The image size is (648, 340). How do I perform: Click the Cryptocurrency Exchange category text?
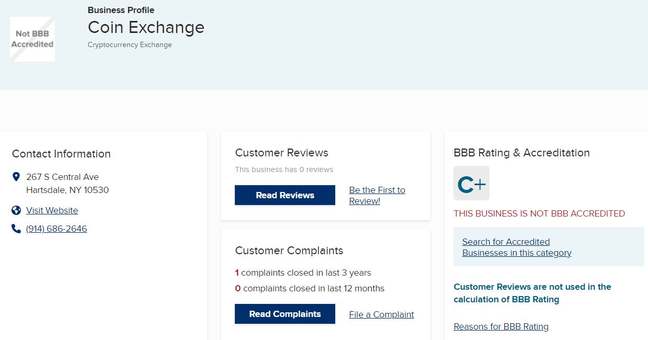tap(130, 44)
